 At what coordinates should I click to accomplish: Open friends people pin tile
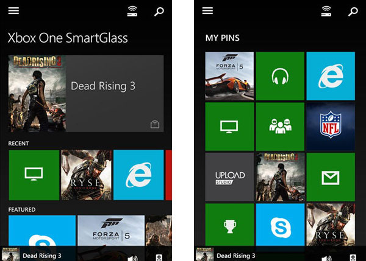(x=280, y=127)
